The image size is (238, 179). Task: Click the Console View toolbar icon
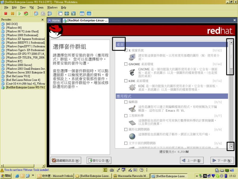click(89, 13)
